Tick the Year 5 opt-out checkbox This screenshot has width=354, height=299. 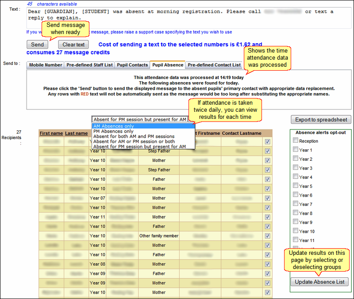pos(296,185)
